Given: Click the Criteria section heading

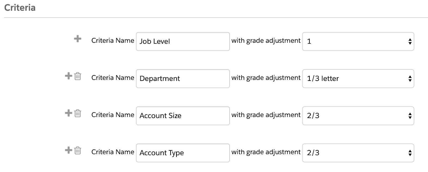Looking at the screenshot, I should (20, 8).
